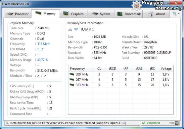Click the Row Active Time value 15
184x129 pixels.
[x=51, y=103]
